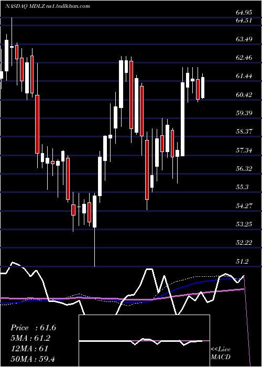Click the 55.3 price axis label
Screen dimensions: 262x367
[243, 187]
